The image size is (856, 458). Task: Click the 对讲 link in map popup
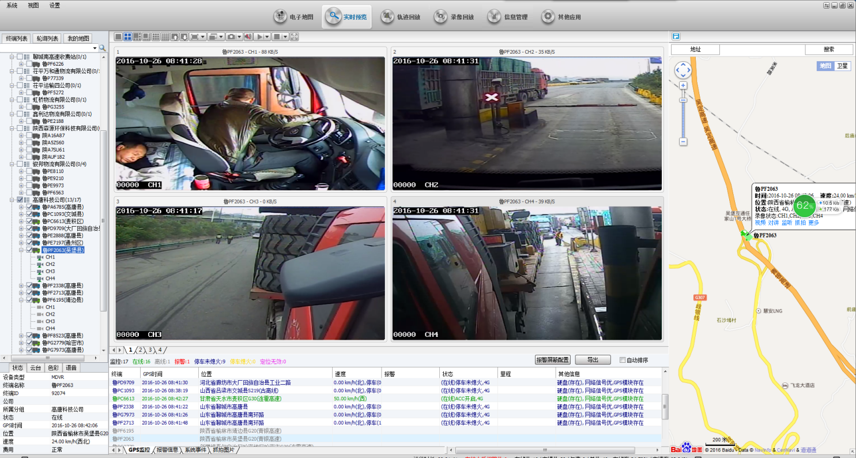click(774, 223)
